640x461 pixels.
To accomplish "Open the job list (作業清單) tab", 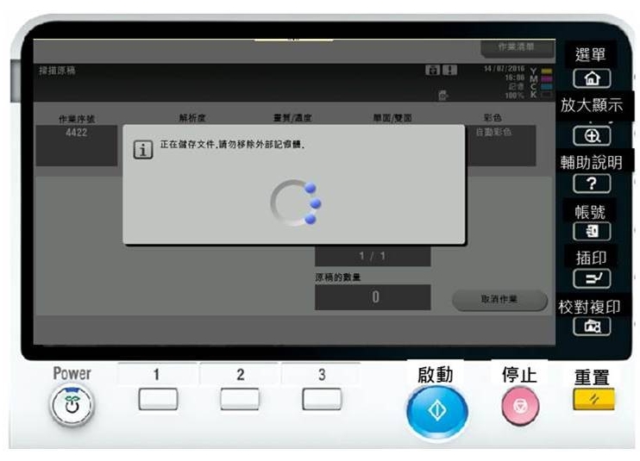I will [x=518, y=48].
